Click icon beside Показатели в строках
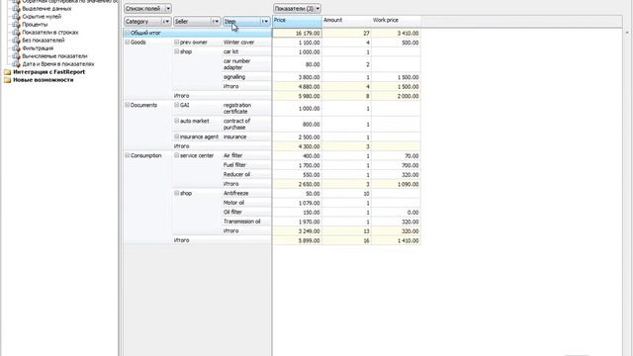Image resolution: width=633 pixels, height=356 pixels. coord(16,33)
